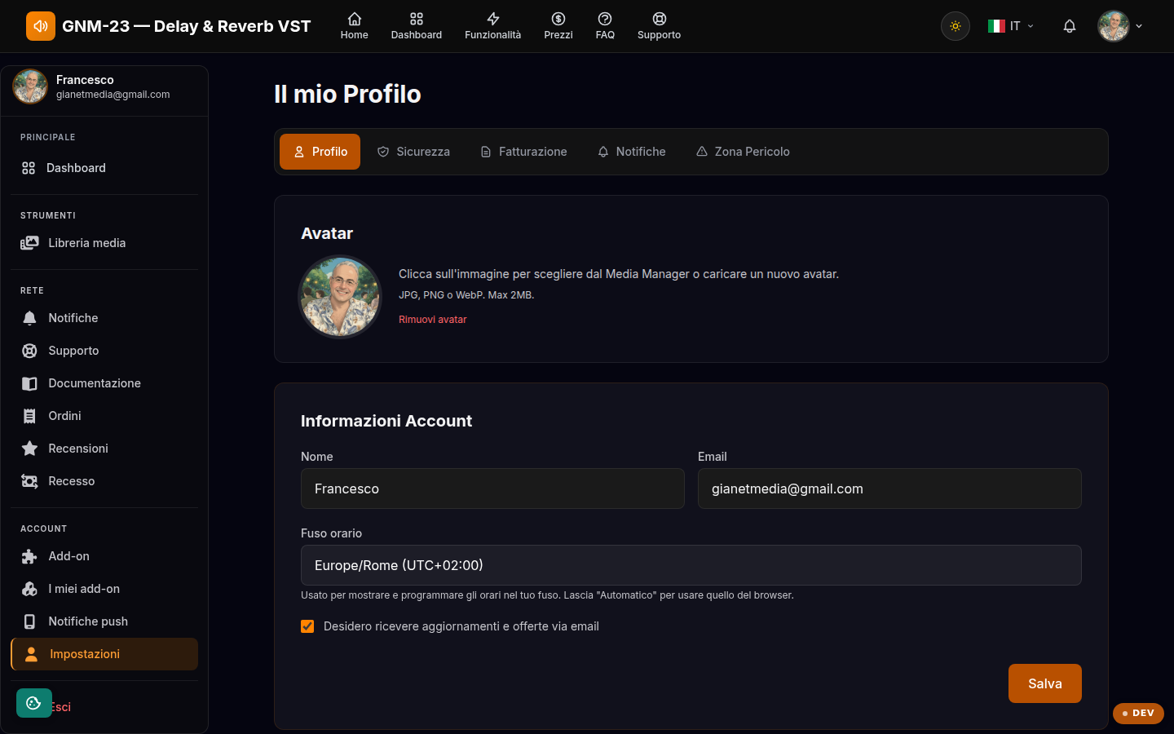This screenshot has width=1174, height=734.
Task: Click the large avatar image to change it
Action: tap(340, 297)
